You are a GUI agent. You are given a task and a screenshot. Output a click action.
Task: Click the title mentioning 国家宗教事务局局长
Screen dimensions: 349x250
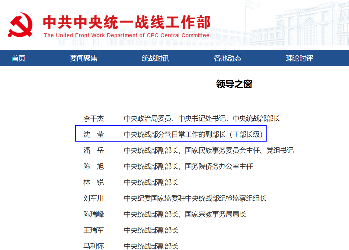click(185, 214)
